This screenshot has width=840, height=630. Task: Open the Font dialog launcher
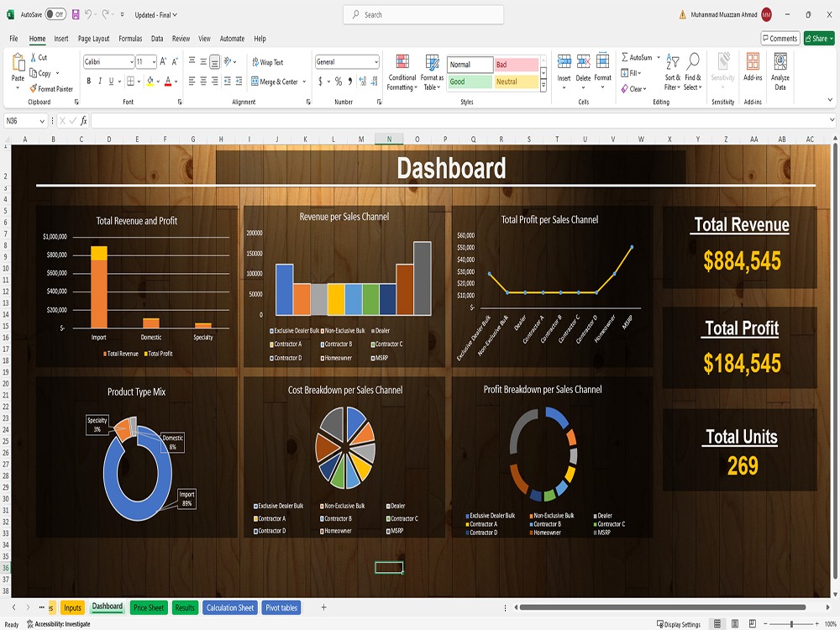(x=180, y=102)
